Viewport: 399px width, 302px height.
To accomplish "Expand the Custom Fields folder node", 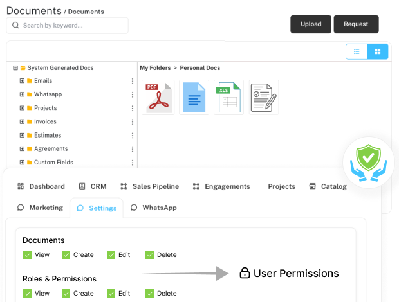I will click(x=22, y=163).
